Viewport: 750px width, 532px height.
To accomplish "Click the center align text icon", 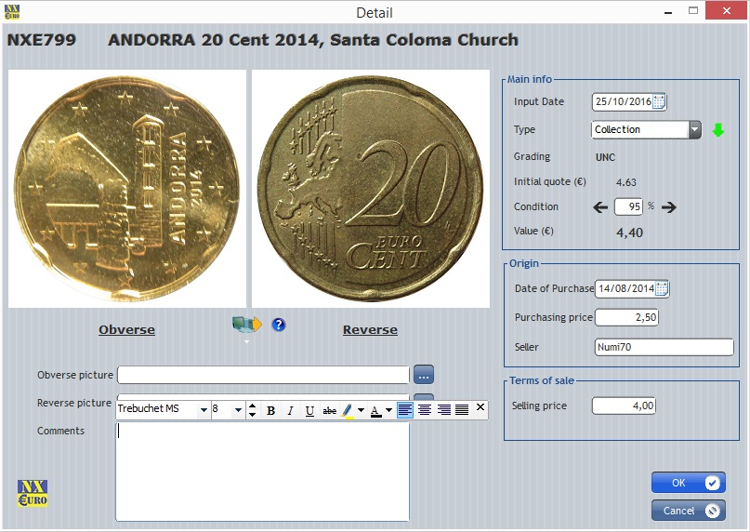I will 425,409.
